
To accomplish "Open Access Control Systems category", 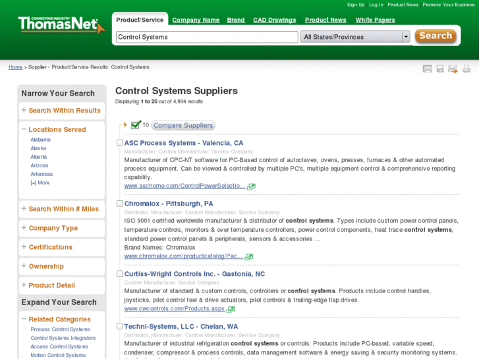I will click(x=59, y=346).
